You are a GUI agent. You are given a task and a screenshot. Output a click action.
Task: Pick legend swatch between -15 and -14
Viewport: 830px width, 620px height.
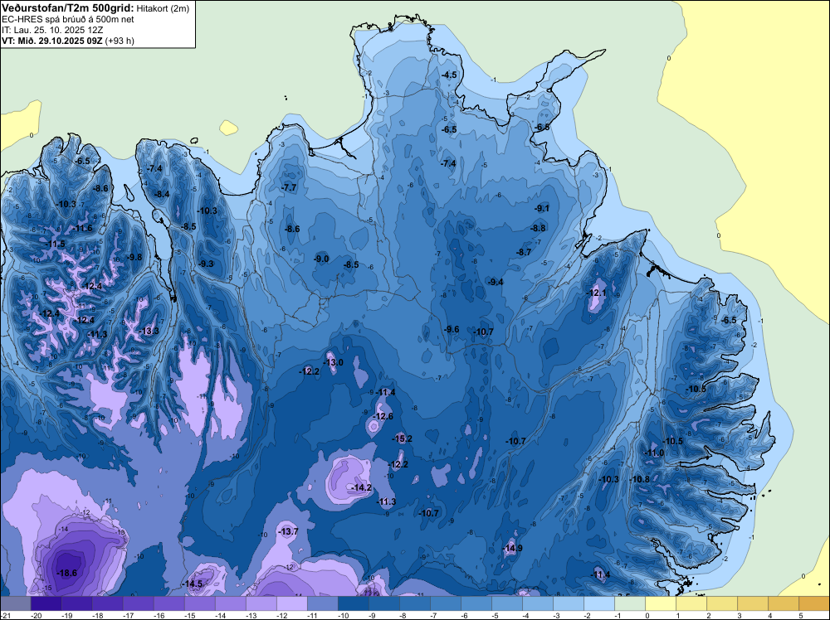[x=199, y=603]
